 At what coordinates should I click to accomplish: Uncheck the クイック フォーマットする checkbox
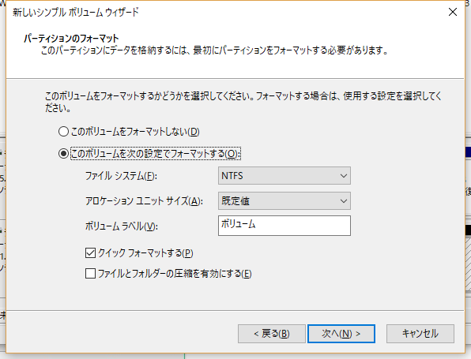(x=90, y=253)
